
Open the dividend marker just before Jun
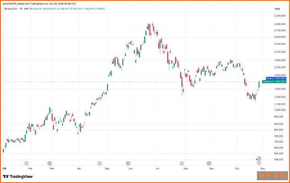(x=128, y=163)
